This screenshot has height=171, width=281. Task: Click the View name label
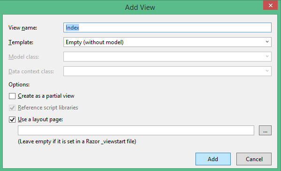click(23, 28)
